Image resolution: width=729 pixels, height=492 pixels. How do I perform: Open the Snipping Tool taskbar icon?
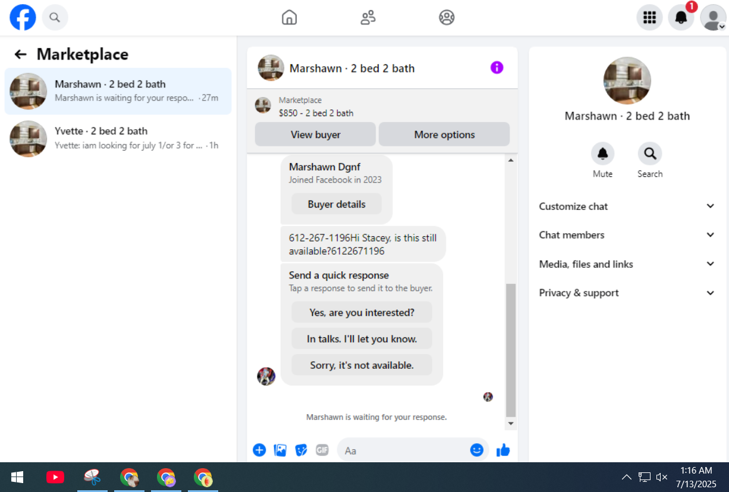pyautogui.click(x=92, y=477)
